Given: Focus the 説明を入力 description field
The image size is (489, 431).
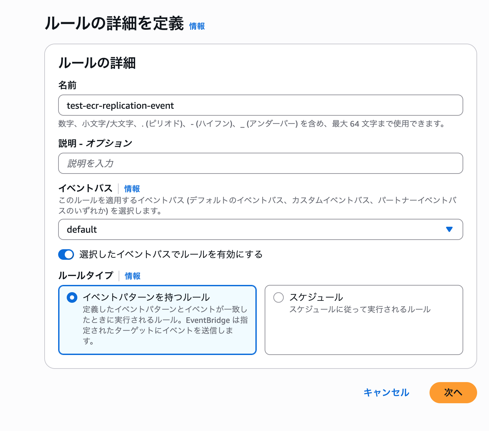Looking at the screenshot, I should pyautogui.click(x=260, y=163).
